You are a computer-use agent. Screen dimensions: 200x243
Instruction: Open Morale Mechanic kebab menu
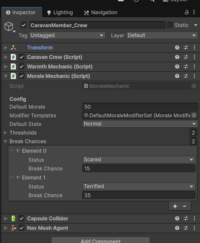(x=194, y=76)
